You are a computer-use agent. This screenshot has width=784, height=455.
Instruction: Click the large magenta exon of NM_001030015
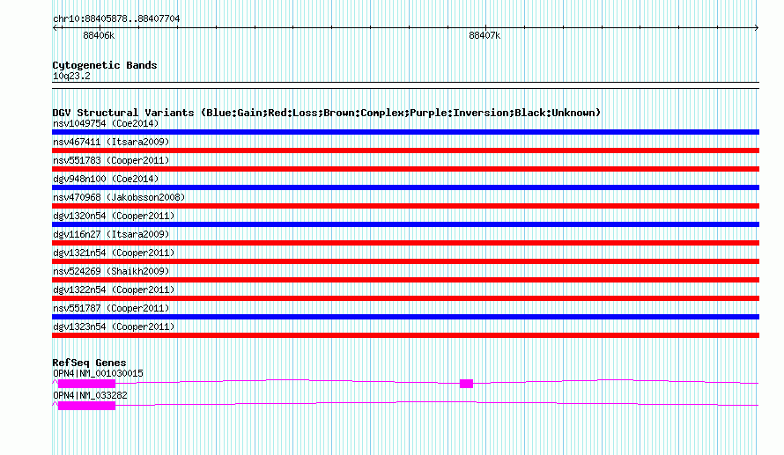[x=86, y=384]
